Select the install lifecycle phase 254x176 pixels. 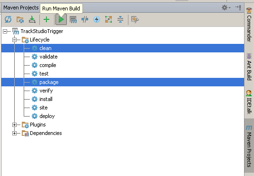pyautogui.click(x=46, y=99)
